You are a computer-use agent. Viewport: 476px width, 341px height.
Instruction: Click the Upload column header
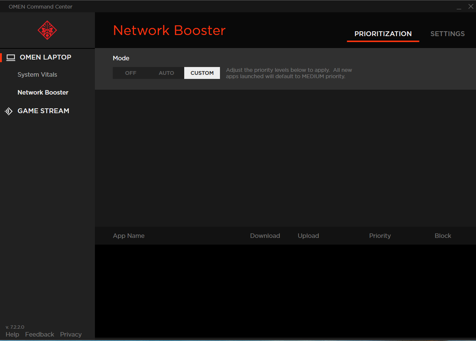coord(308,236)
